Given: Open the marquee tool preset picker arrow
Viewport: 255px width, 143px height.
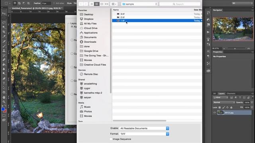Looking at the screenshot, I should point(10,3).
